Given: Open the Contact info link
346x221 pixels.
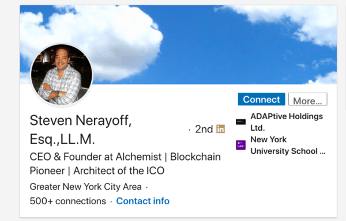Looking at the screenshot, I should click(x=143, y=201).
